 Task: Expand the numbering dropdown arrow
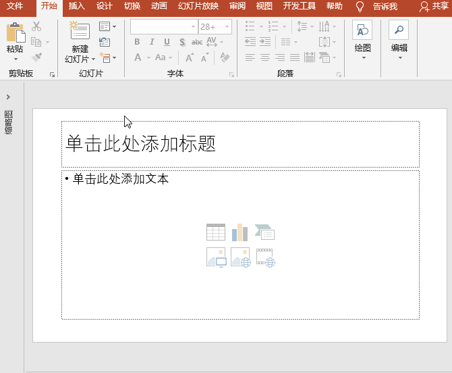click(x=284, y=26)
